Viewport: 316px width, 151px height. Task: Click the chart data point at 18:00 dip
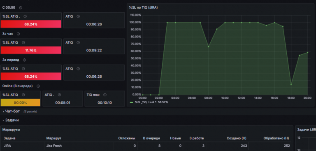click(291, 84)
